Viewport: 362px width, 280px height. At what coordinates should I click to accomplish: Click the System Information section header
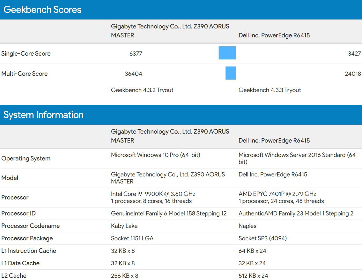(x=181, y=115)
